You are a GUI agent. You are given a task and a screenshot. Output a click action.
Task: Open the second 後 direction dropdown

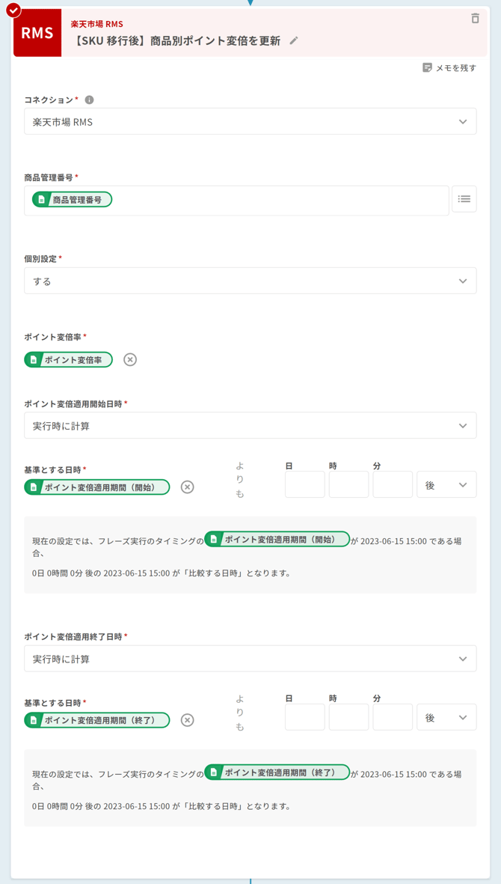coord(446,717)
